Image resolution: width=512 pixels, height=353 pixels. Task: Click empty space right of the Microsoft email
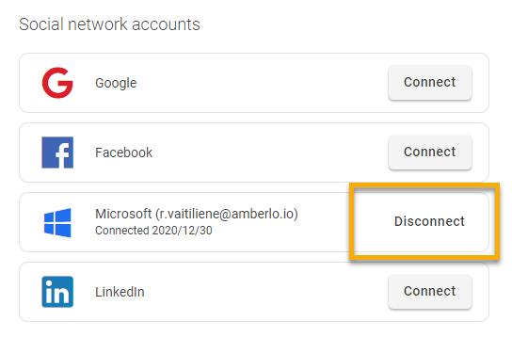coord(323,222)
